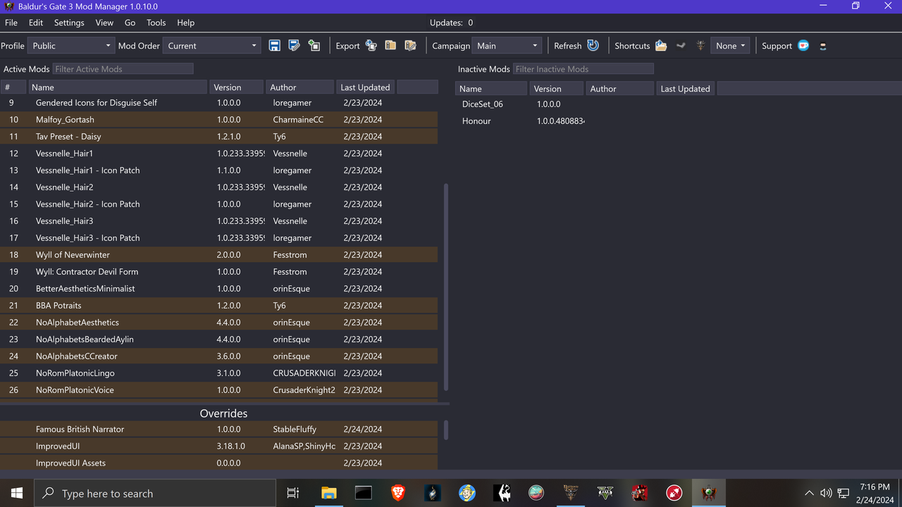
Task: Click the add new order icon with green plus
Action: click(x=314, y=46)
